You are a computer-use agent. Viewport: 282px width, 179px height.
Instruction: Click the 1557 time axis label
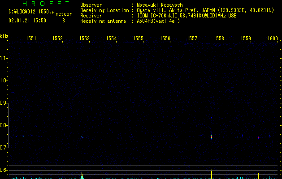192,38
